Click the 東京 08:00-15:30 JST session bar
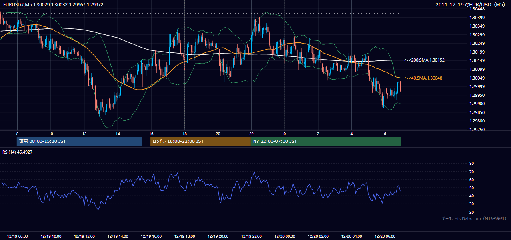The height and width of the screenshot is (240, 511). point(79,141)
